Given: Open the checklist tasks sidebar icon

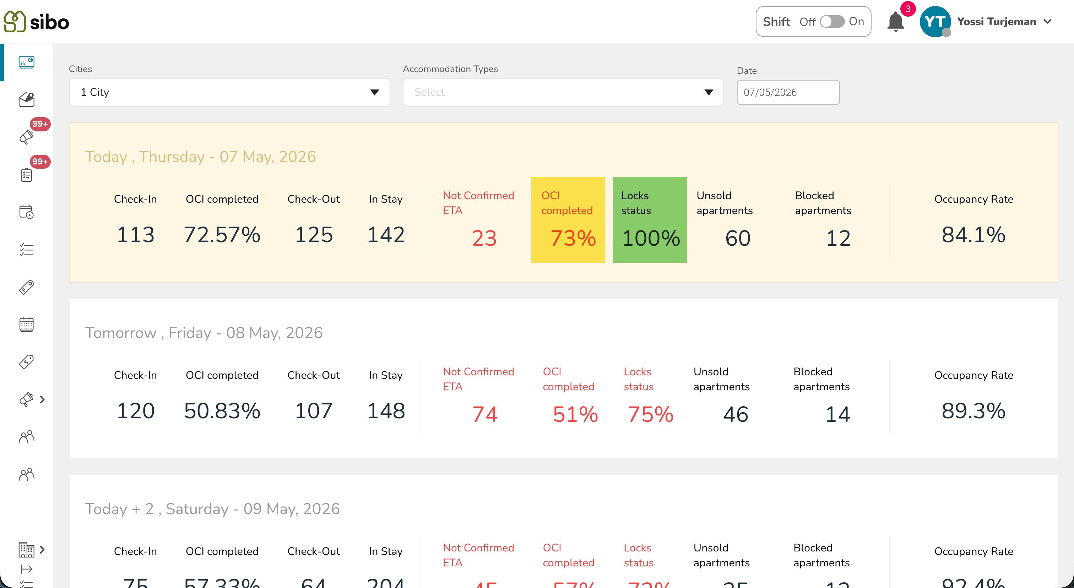Looking at the screenshot, I should (x=26, y=250).
